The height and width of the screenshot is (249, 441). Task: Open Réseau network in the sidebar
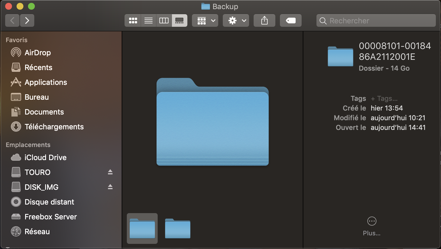click(37, 232)
